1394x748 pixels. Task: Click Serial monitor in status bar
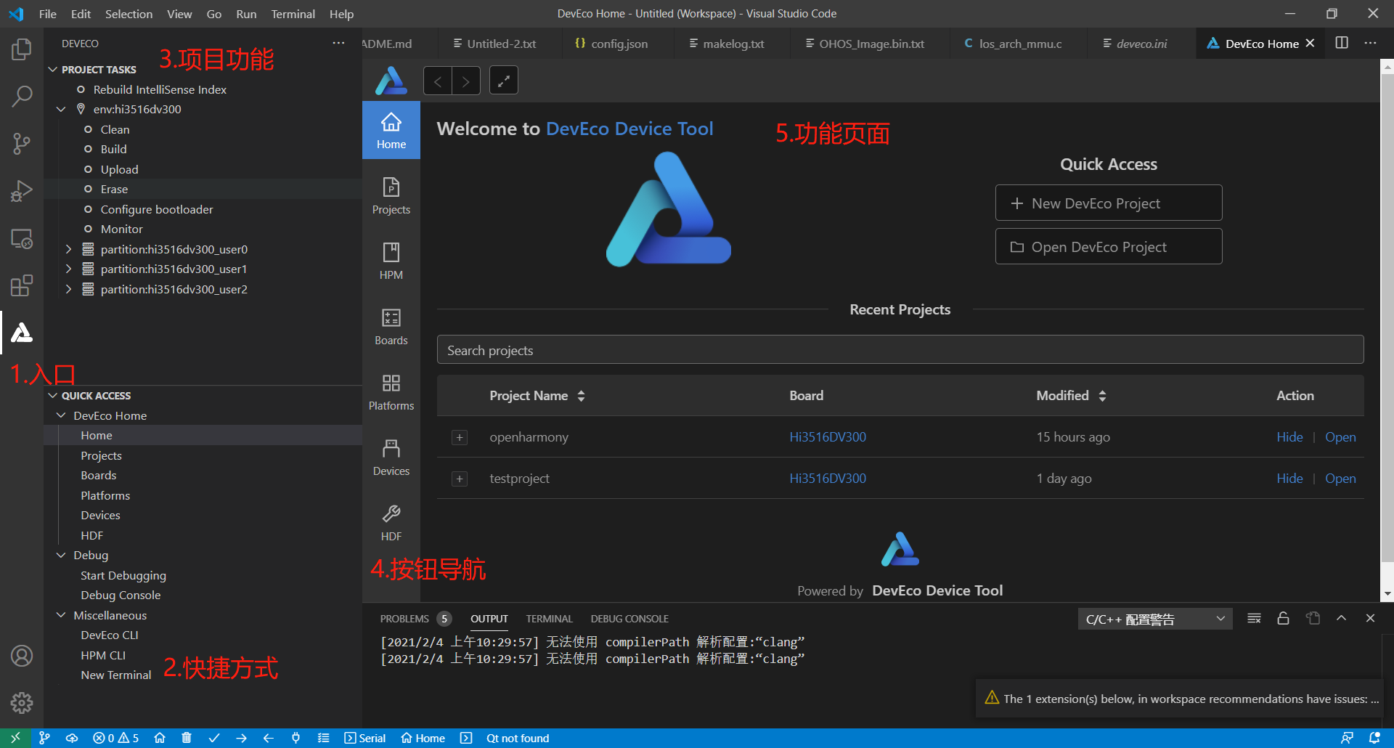coord(364,738)
